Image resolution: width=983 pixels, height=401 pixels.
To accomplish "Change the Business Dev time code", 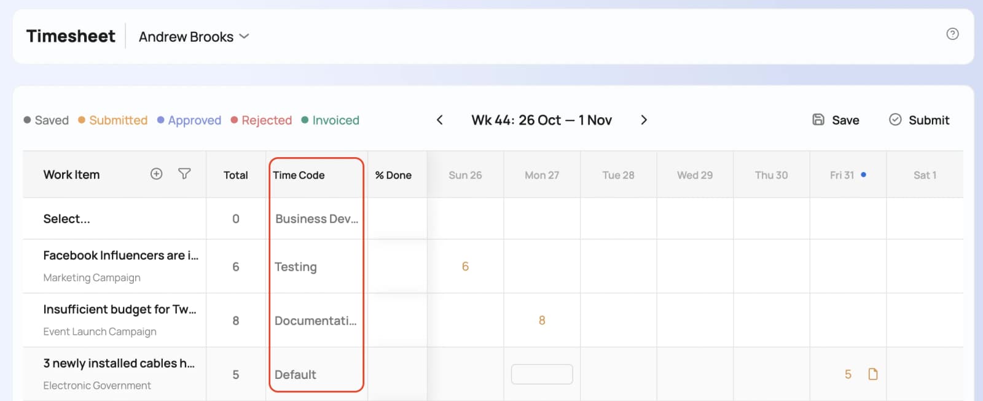I will point(316,219).
